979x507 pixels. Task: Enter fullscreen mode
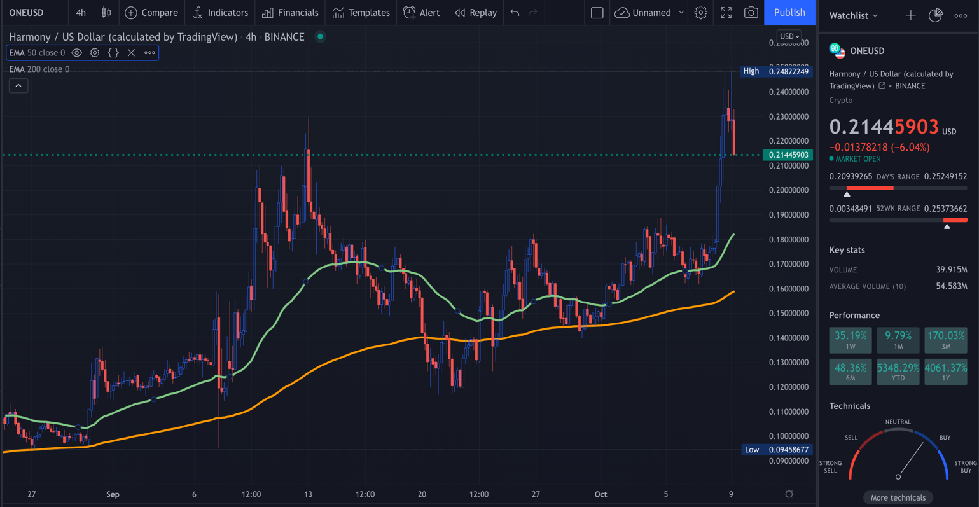[726, 13]
